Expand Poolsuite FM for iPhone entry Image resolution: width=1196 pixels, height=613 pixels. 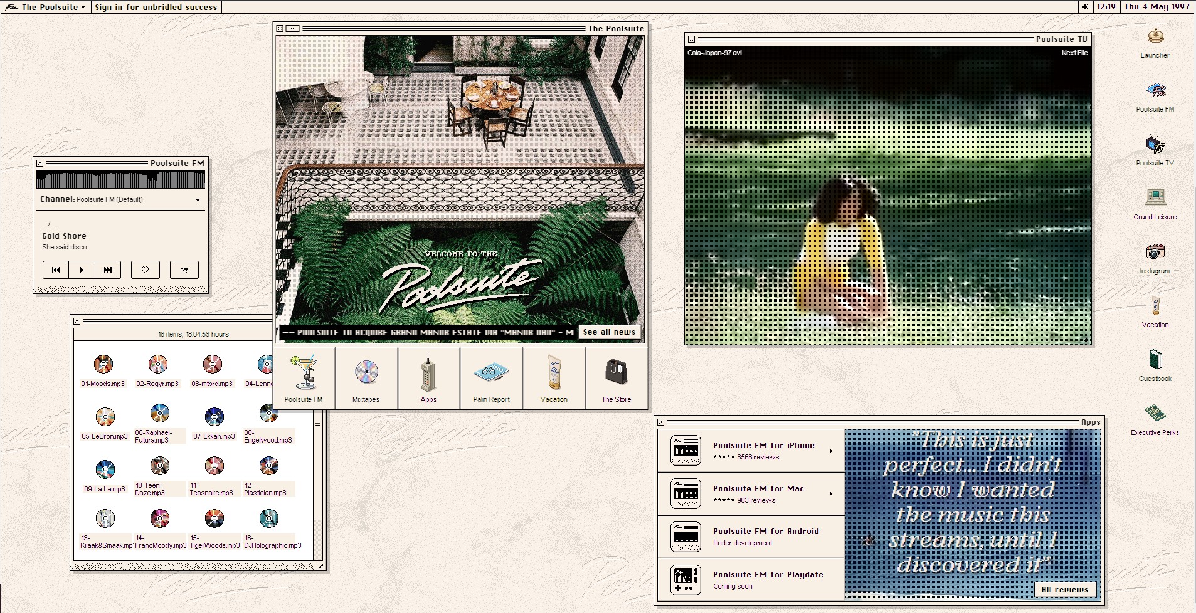click(831, 451)
